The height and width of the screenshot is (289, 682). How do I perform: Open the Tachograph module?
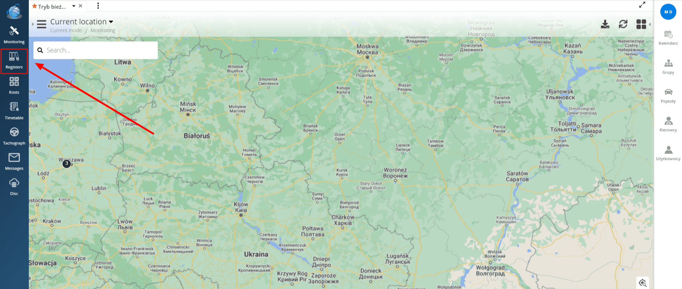[14, 137]
